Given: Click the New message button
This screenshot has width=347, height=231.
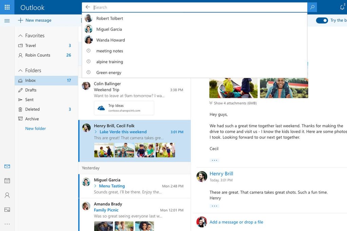Looking at the screenshot, I should (x=35, y=20).
